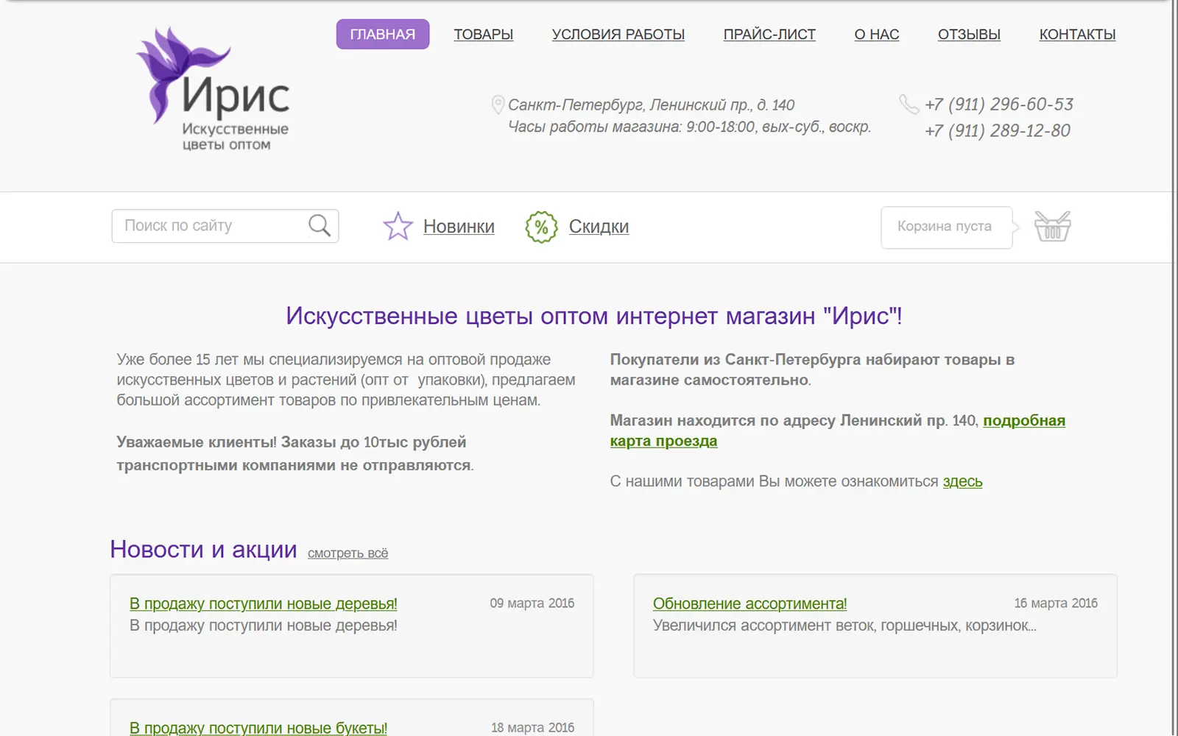Screen dimensions: 1178x736
Task: Click the Iris flower logo
Action: (213, 89)
